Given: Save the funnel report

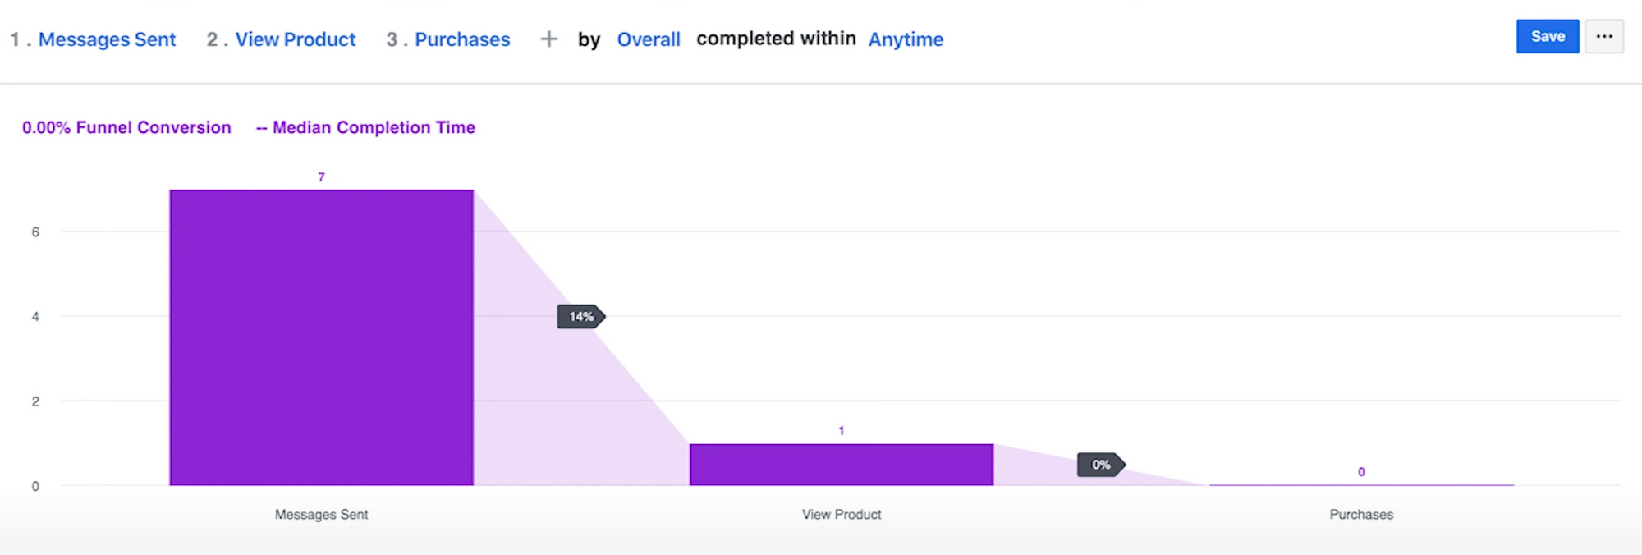Looking at the screenshot, I should point(1548,37).
